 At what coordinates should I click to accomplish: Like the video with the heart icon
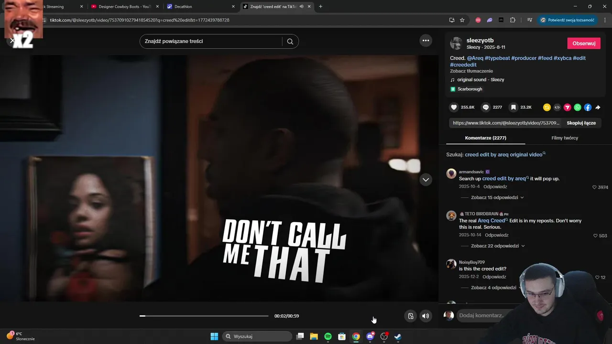pos(454,107)
